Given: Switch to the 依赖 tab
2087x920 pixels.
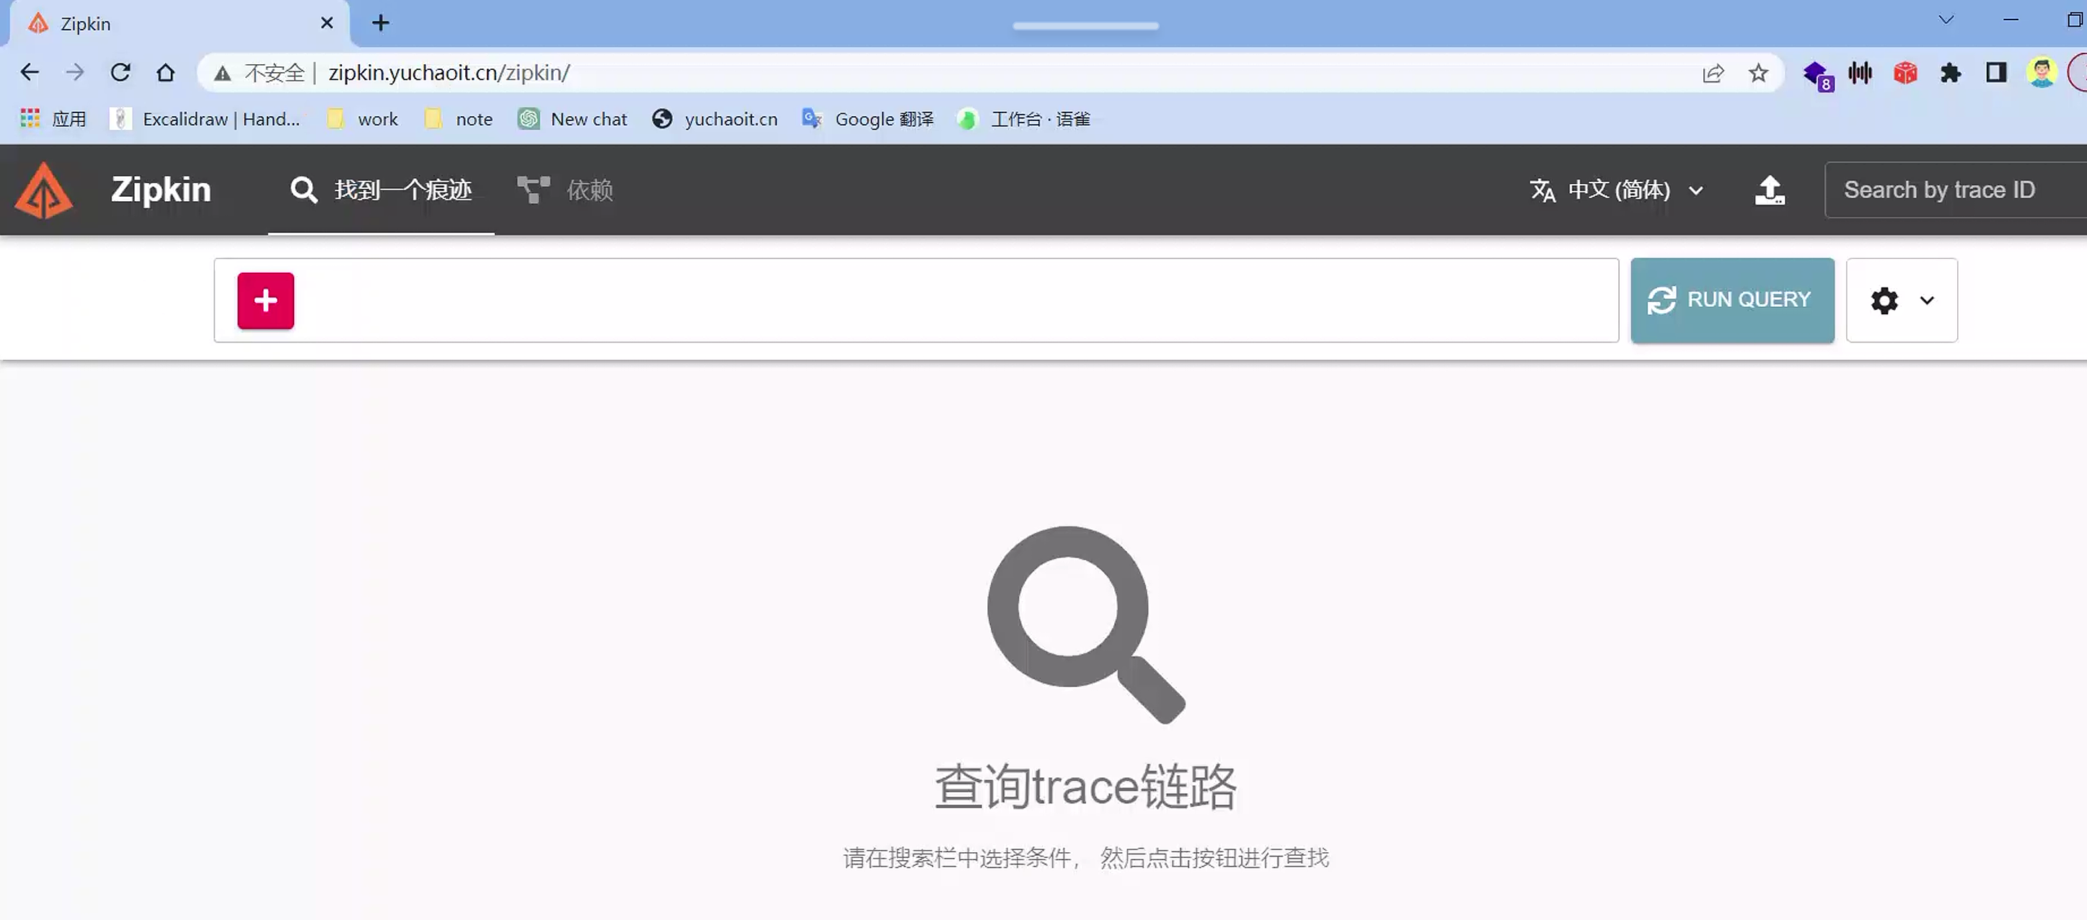Looking at the screenshot, I should (x=589, y=190).
